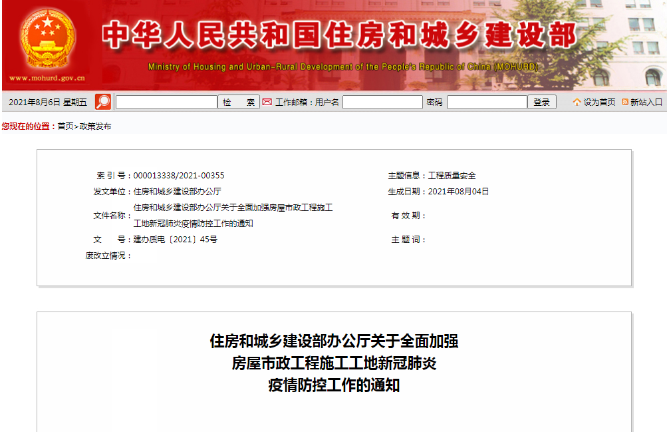Click the national emblem logo
669x432 pixels.
[x=47, y=39]
